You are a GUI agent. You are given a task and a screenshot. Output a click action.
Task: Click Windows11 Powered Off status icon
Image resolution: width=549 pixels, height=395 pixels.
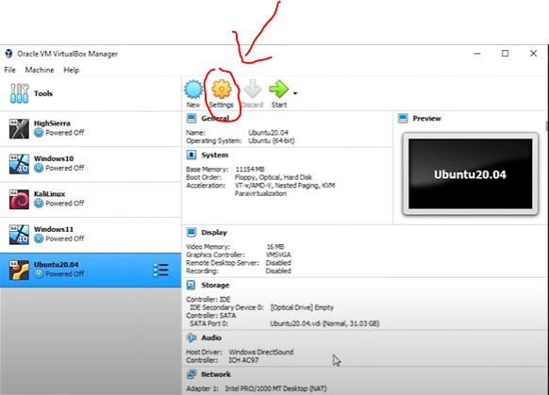click(39, 239)
